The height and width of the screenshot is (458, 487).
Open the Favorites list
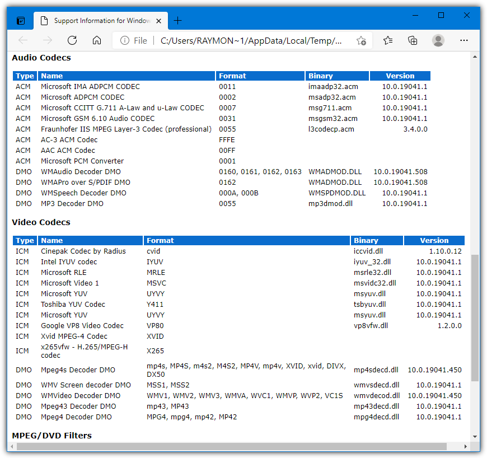pyautogui.click(x=387, y=40)
